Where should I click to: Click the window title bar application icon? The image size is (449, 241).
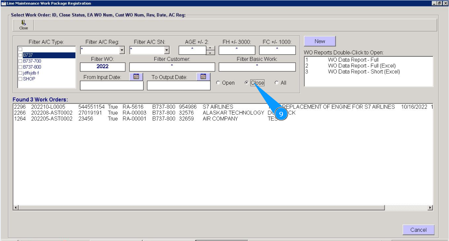[3, 3]
